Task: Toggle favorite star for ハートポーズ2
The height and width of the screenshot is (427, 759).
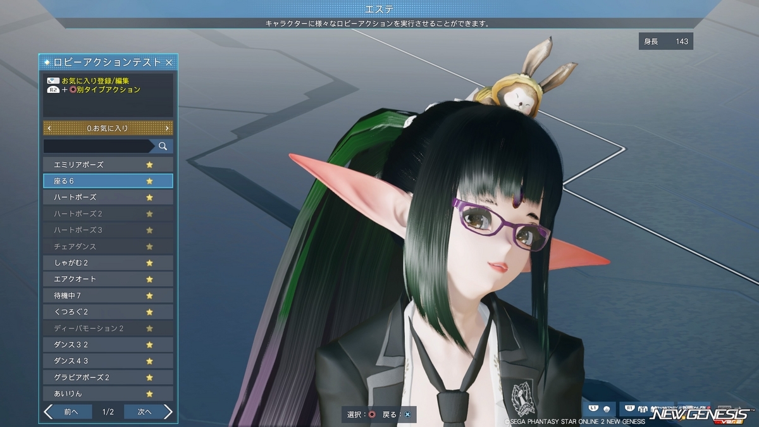Action: (x=150, y=214)
